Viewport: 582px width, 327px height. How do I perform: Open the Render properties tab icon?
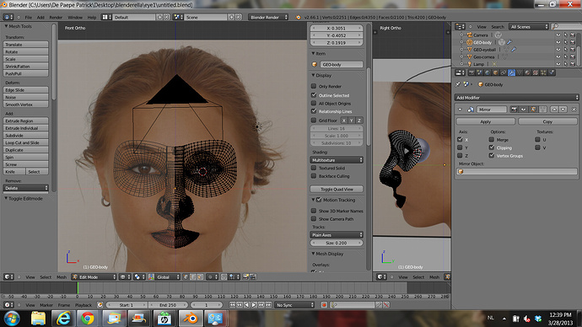click(472, 72)
